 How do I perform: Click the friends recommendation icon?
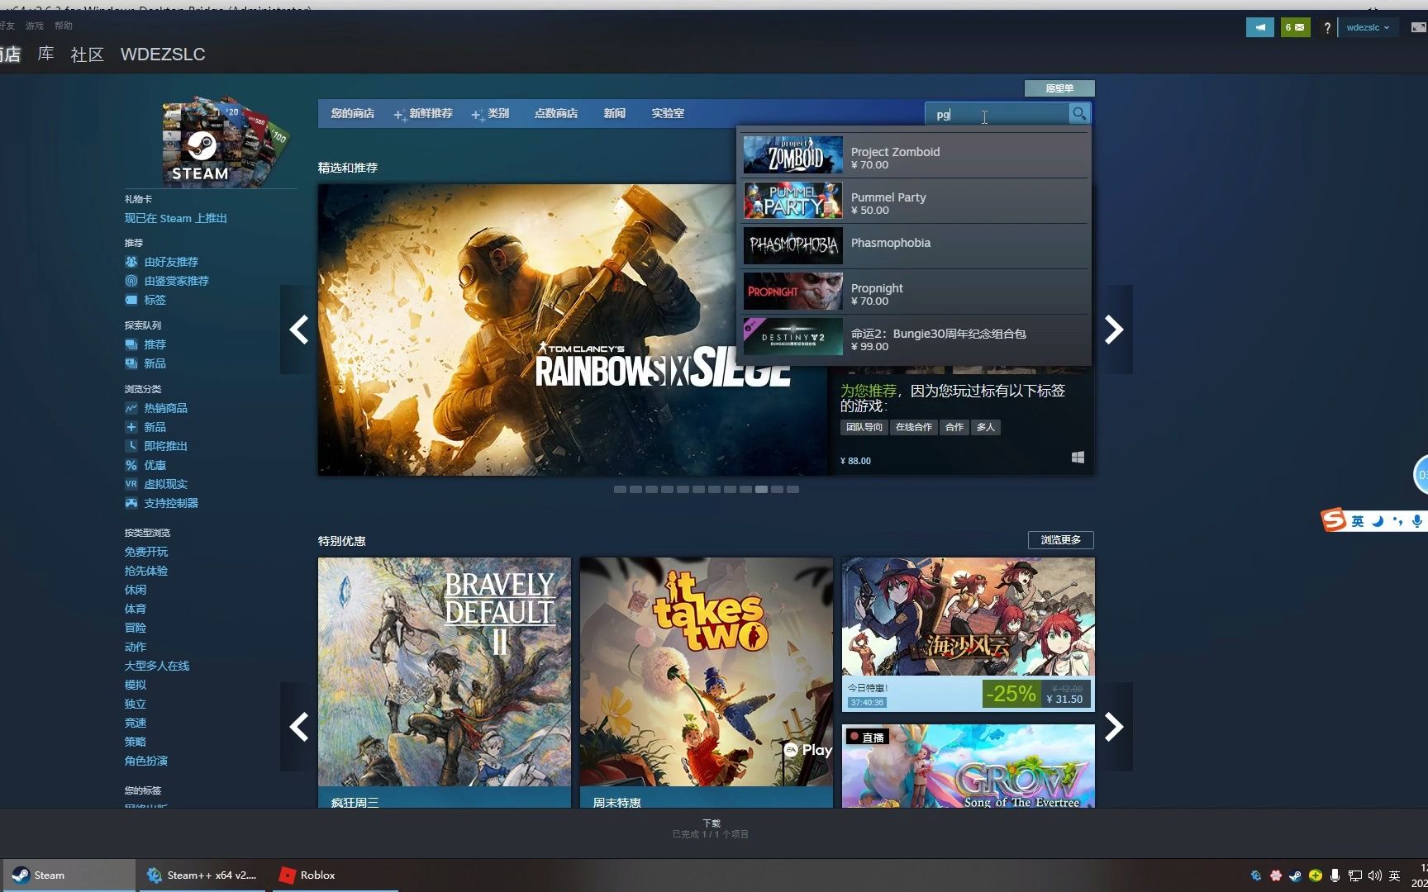click(x=131, y=262)
